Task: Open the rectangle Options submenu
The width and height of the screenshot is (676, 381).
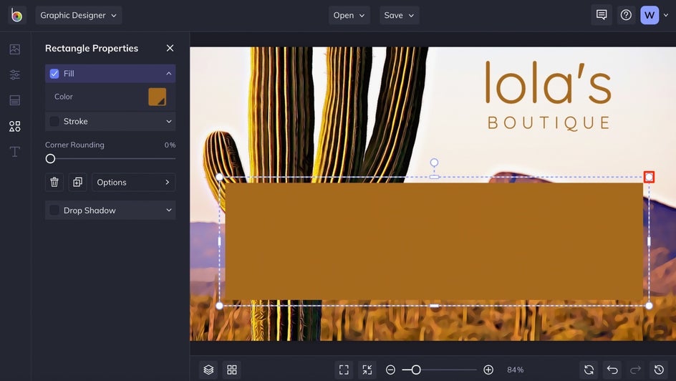Action: pyautogui.click(x=133, y=182)
